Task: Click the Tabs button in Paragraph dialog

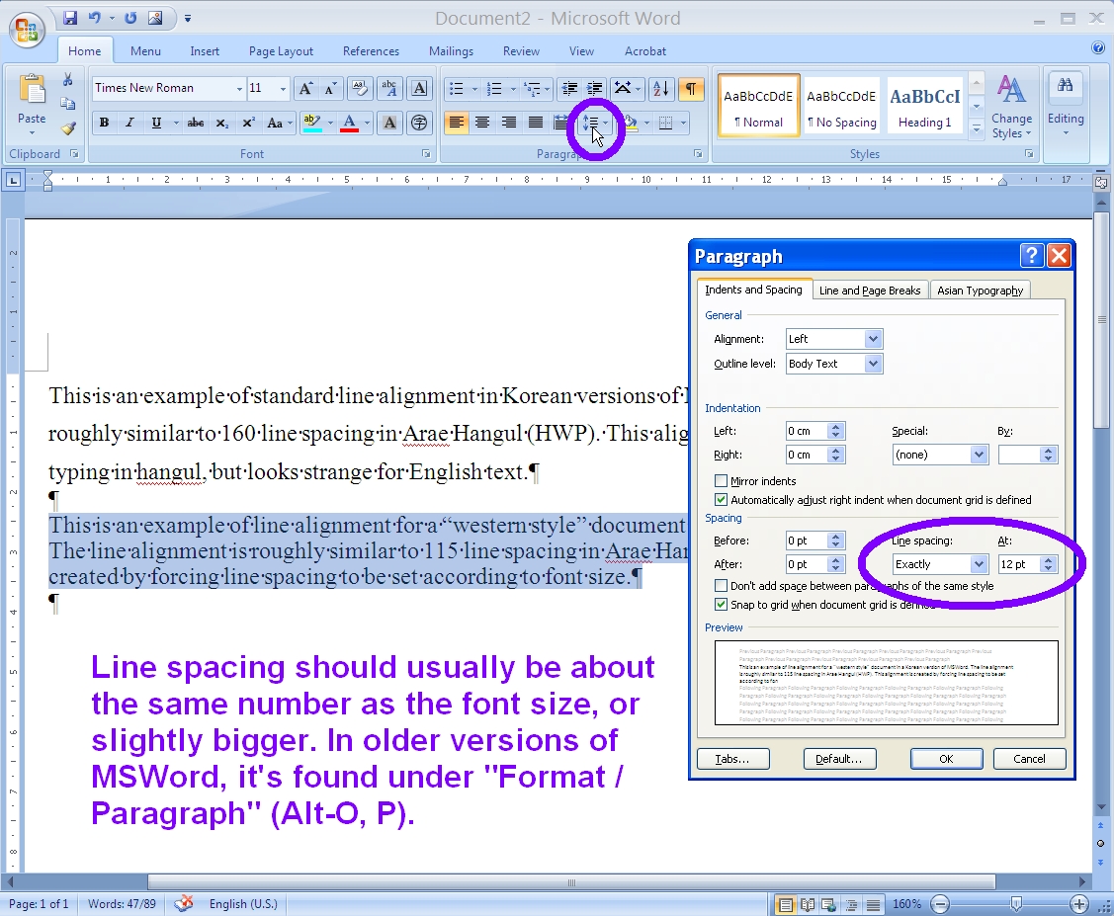Action: [732, 758]
